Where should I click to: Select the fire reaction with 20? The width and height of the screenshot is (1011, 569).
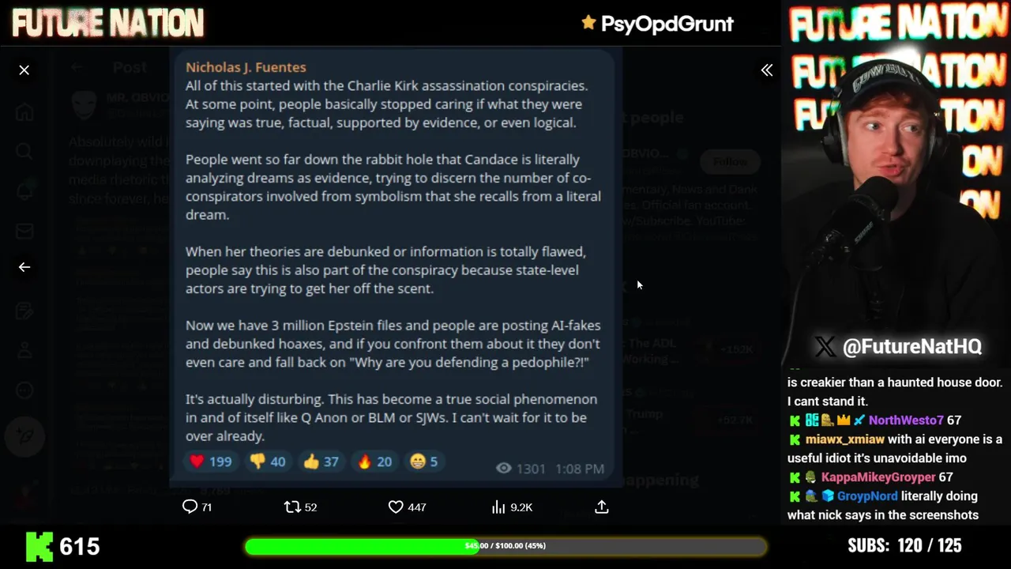click(374, 462)
